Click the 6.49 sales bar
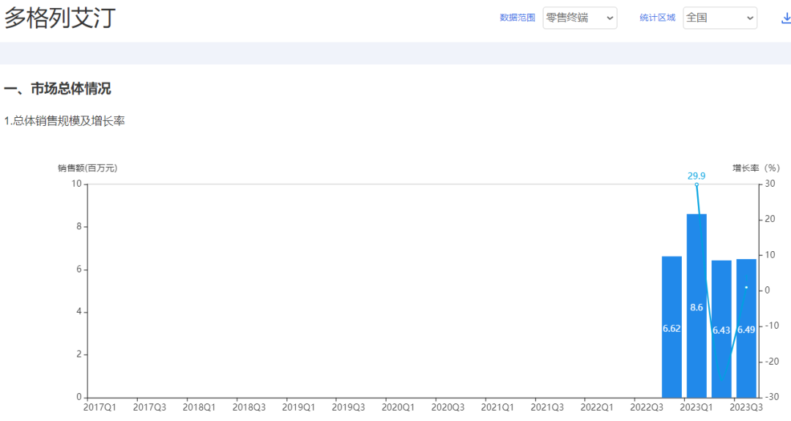791x421 pixels. click(x=746, y=328)
